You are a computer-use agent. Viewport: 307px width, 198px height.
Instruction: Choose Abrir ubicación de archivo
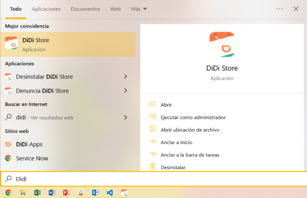coord(190,130)
